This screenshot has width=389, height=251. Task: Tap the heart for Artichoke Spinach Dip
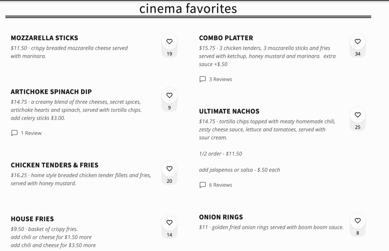(169, 95)
